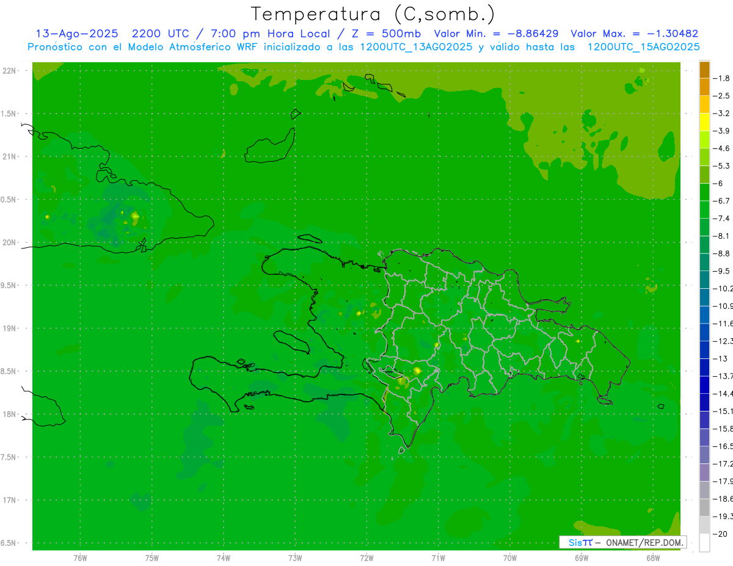The width and height of the screenshot is (733, 566).
Task: Click the '-17.2' colorbar value
Action: click(724, 464)
